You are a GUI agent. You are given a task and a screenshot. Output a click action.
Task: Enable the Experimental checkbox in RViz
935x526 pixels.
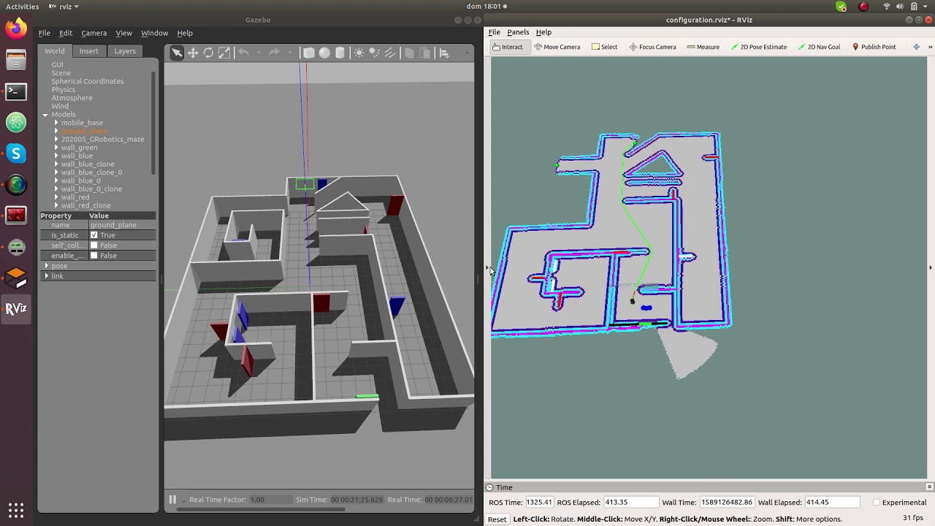coord(877,503)
